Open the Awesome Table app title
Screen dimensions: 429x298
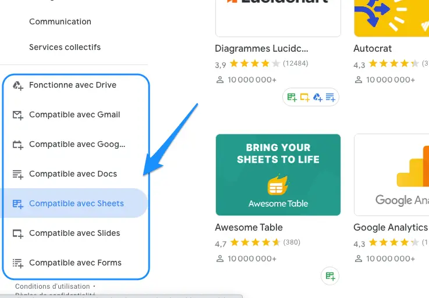click(x=249, y=228)
